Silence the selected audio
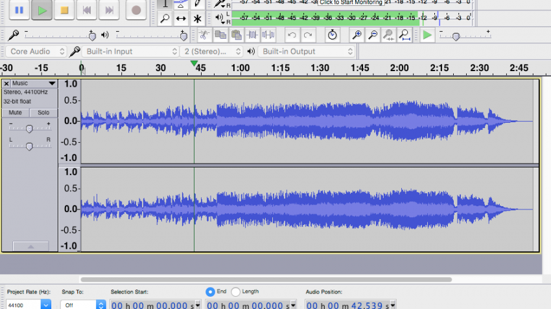This screenshot has height=309, width=551. [x=268, y=35]
